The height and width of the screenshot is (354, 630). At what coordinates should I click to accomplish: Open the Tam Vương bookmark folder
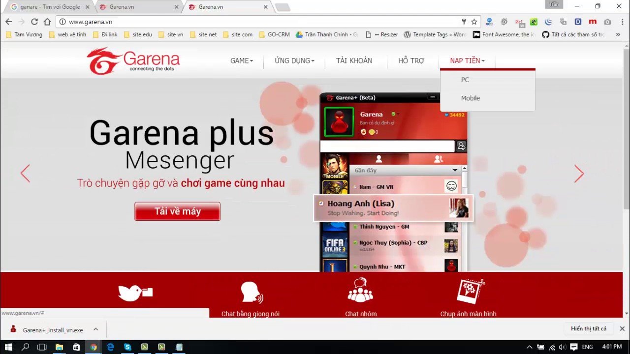tap(24, 34)
